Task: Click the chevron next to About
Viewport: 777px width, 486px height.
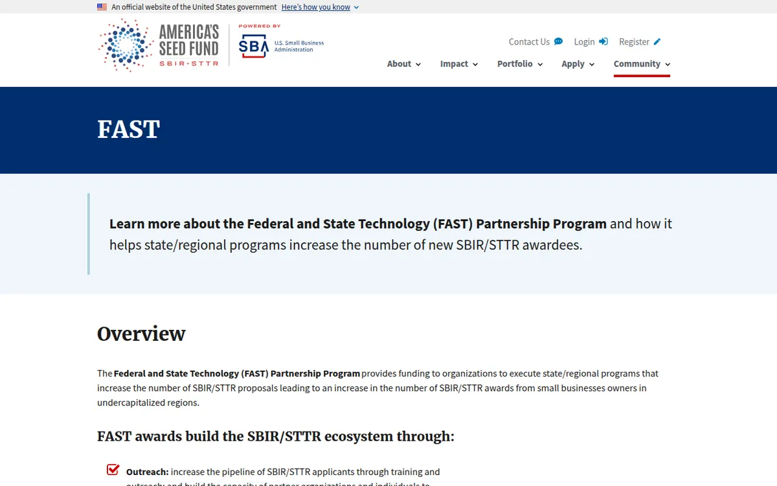Action: (x=418, y=65)
